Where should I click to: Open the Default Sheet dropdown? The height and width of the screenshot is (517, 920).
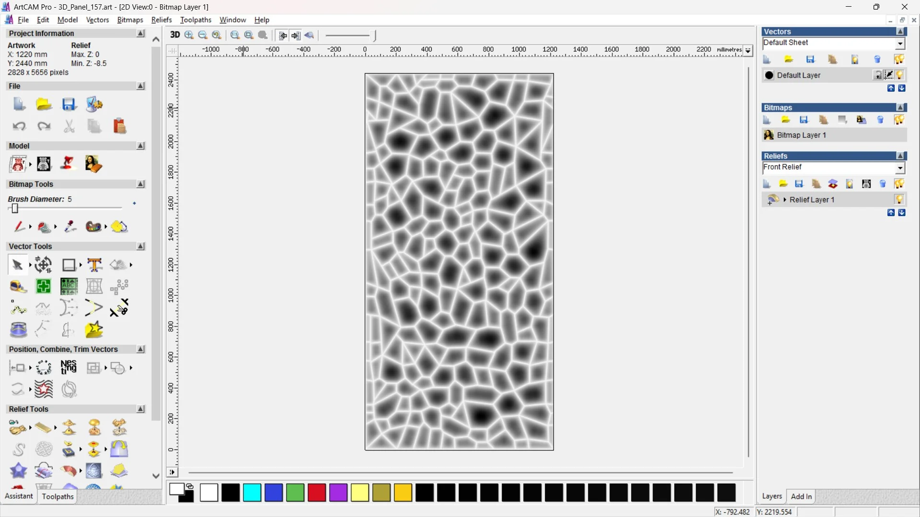coord(900,43)
